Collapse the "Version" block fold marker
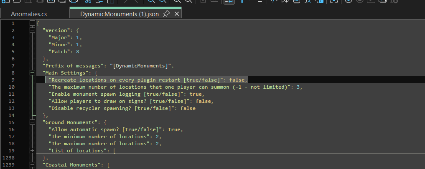The width and height of the screenshot is (425, 169). coord(32,30)
